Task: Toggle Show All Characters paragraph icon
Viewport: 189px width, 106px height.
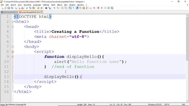Action: 74,8
